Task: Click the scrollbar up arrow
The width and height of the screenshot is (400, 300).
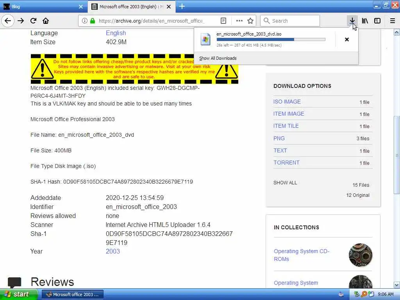Action: (396, 32)
